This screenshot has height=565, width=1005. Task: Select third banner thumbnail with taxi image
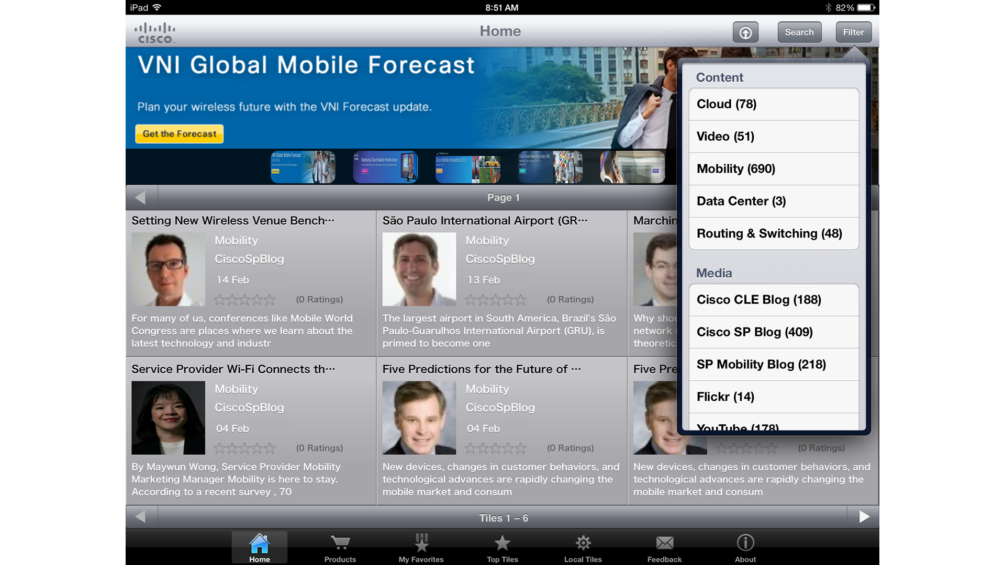[x=468, y=167]
